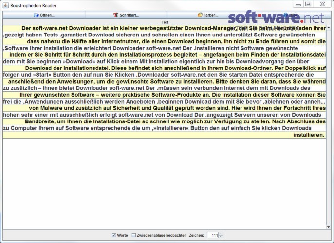Select the line starting 'dass nahezu die Hälfte'
The image size is (334, 243).
pyautogui.click(x=165, y=42)
